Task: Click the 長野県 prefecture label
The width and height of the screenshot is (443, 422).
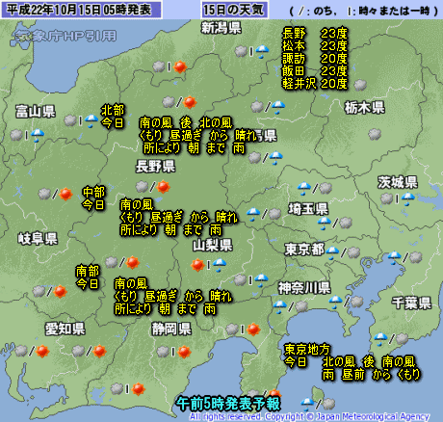Action: 155,167
